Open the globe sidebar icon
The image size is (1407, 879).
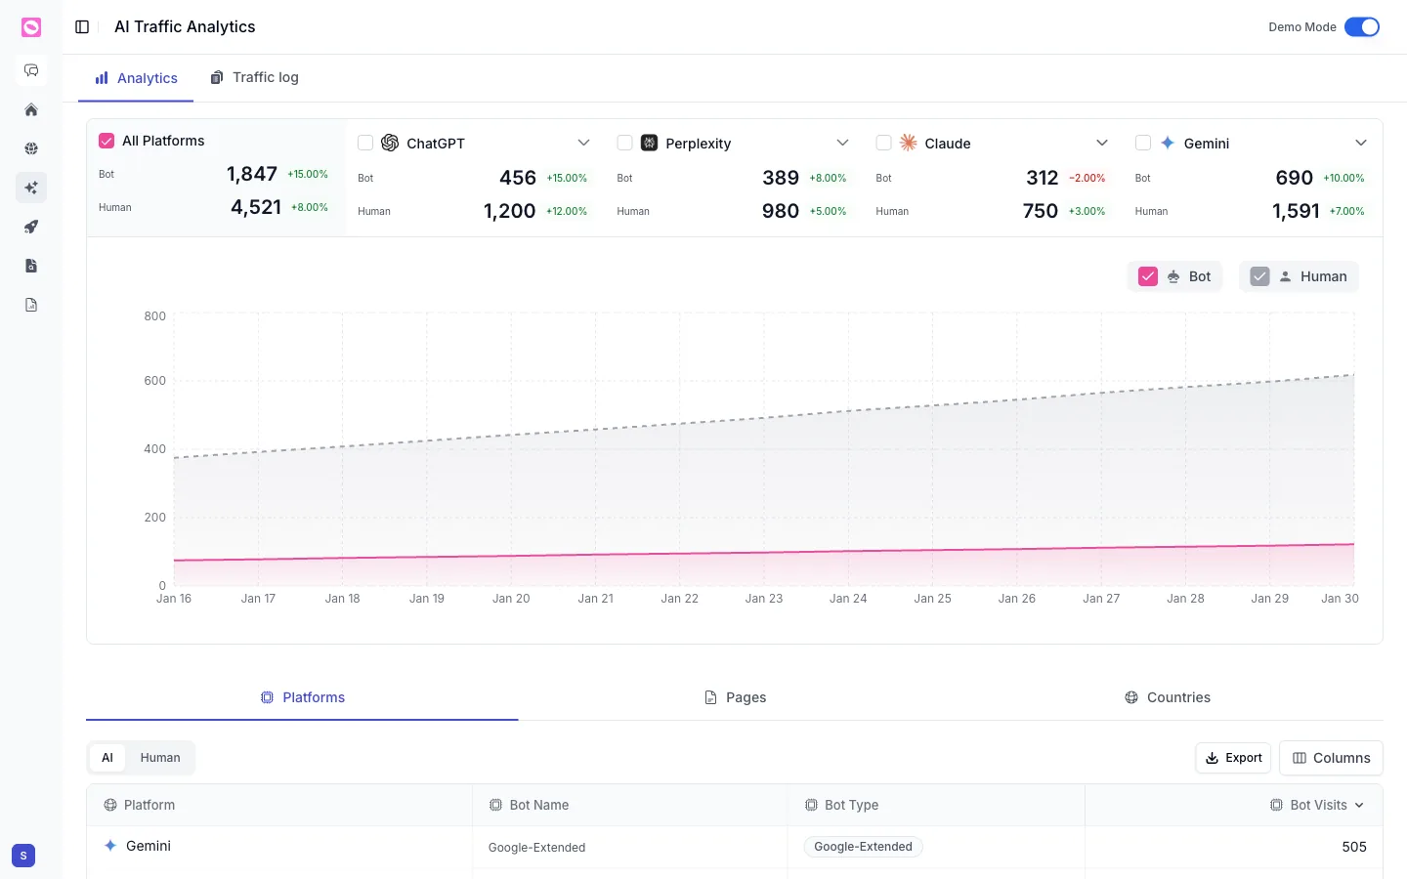[31, 148]
